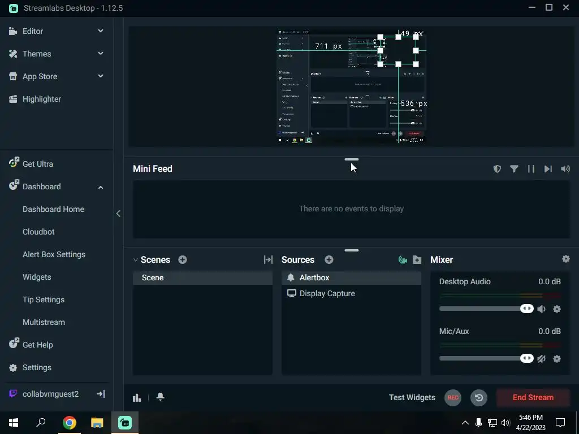The height and width of the screenshot is (434, 579).
Task: Adjust the Desktop Audio volume slider
Action: (x=486, y=309)
